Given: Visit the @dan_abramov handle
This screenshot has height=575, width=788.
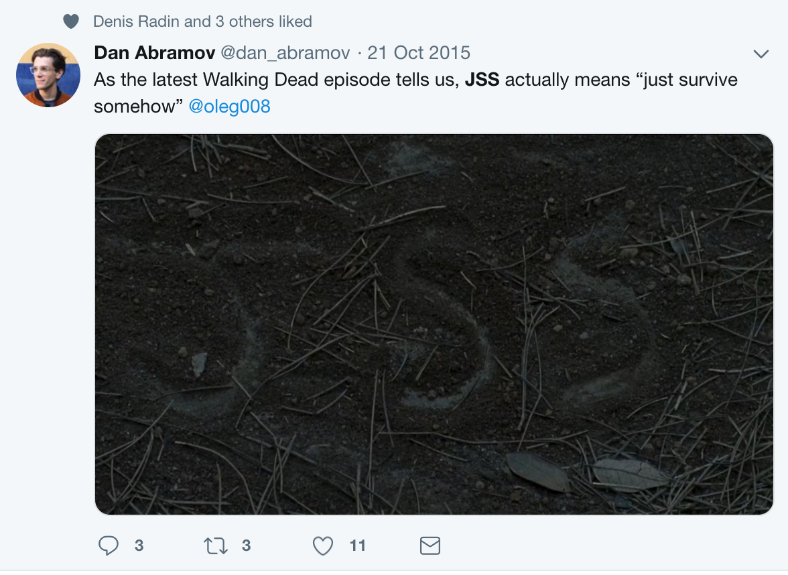Looking at the screenshot, I should (285, 53).
